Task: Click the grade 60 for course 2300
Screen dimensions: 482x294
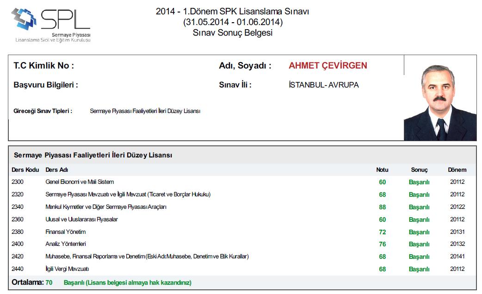Action: click(x=383, y=182)
